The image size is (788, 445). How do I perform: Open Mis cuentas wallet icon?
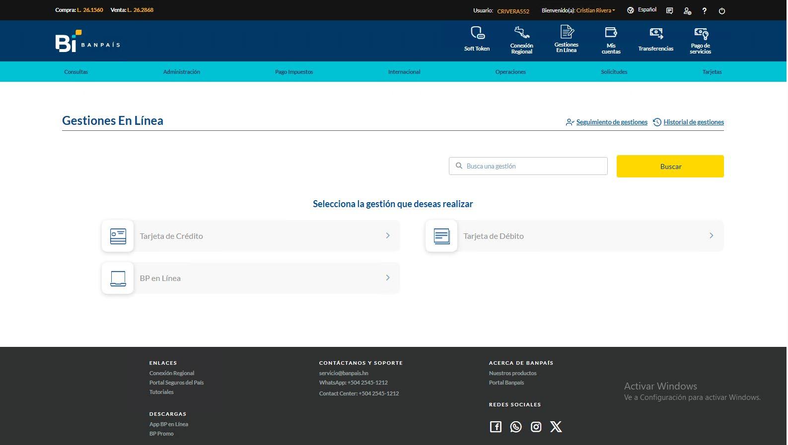tap(611, 33)
